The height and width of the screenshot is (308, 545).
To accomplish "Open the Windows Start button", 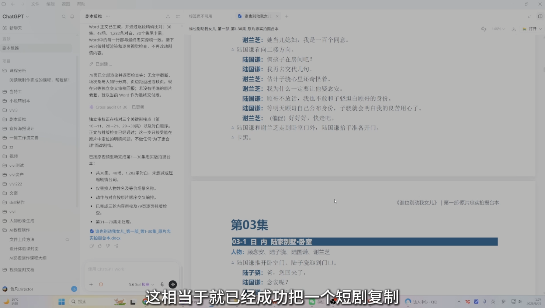I will coord(62,302).
